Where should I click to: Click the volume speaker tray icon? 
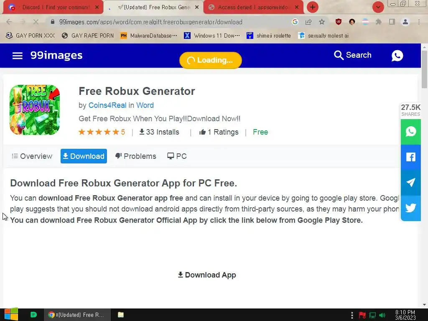382,315
